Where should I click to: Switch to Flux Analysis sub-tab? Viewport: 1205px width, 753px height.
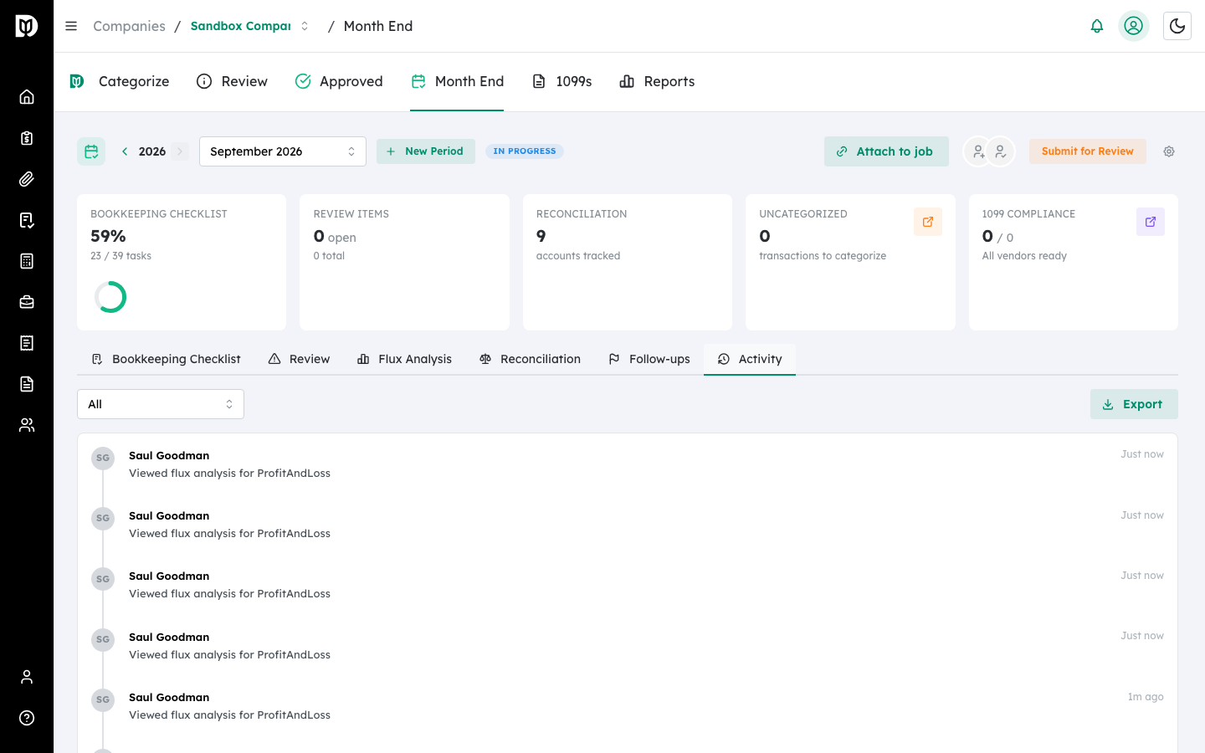tap(404, 359)
